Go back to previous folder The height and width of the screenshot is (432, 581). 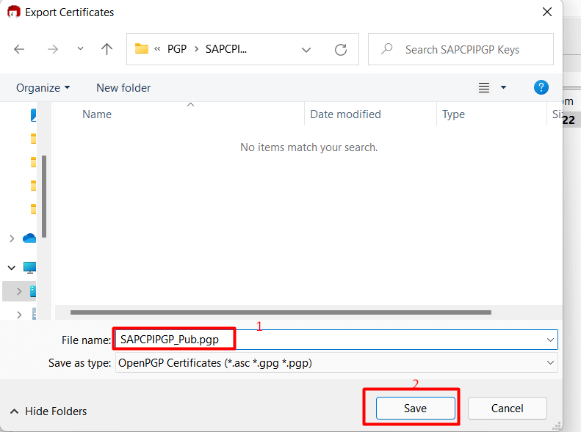coord(19,49)
